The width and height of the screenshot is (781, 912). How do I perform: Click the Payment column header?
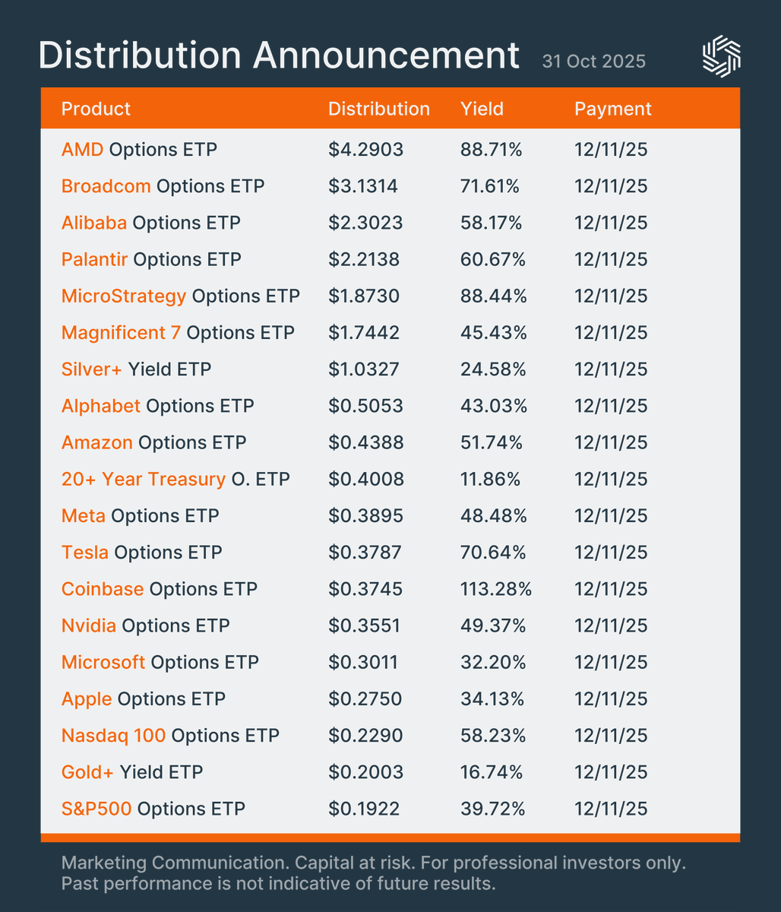[612, 109]
